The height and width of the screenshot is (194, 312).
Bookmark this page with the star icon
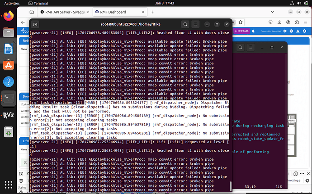point(241,22)
